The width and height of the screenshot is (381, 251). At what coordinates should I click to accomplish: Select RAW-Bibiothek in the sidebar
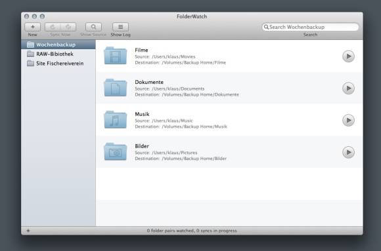(58, 54)
